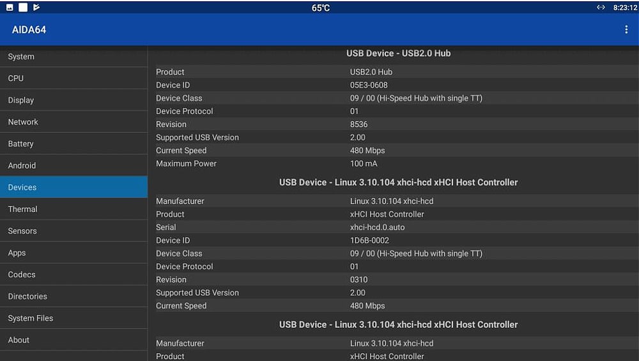Tap the Ethernet connection status icon
This screenshot has width=639, height=361.
pyautogui.click(x=601, y=8)
